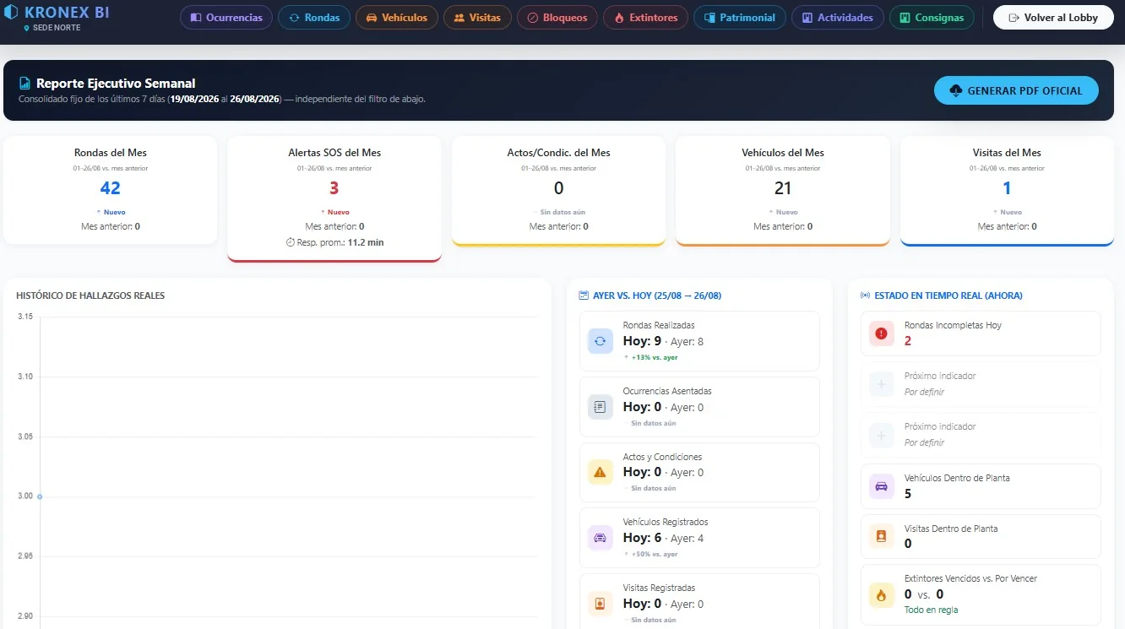Open the Actos/Condic. del Mes card
The height and width of the screenshot is (629, 1125).
click(x=558, y=191)
